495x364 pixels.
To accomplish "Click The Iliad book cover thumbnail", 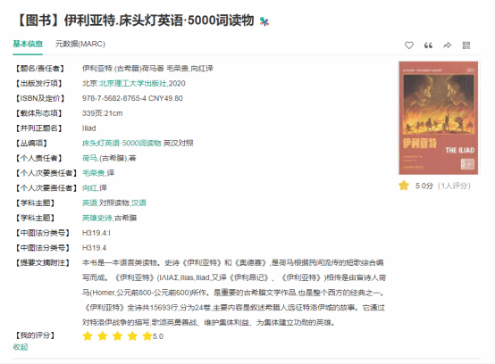I will pos(439,118).
